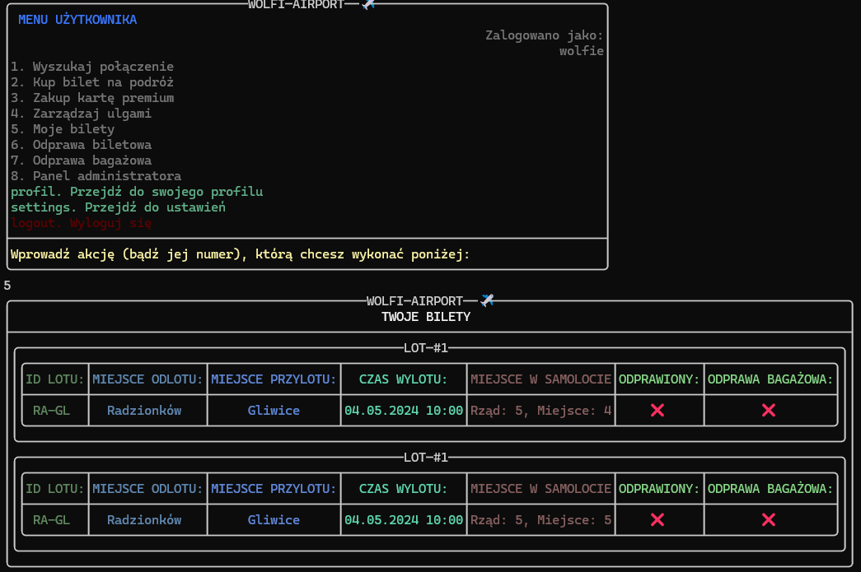The height and width of the screenshot is (572, 861).
Task: Click Zalogowano jako label
Action: click(x=544, y=35)
